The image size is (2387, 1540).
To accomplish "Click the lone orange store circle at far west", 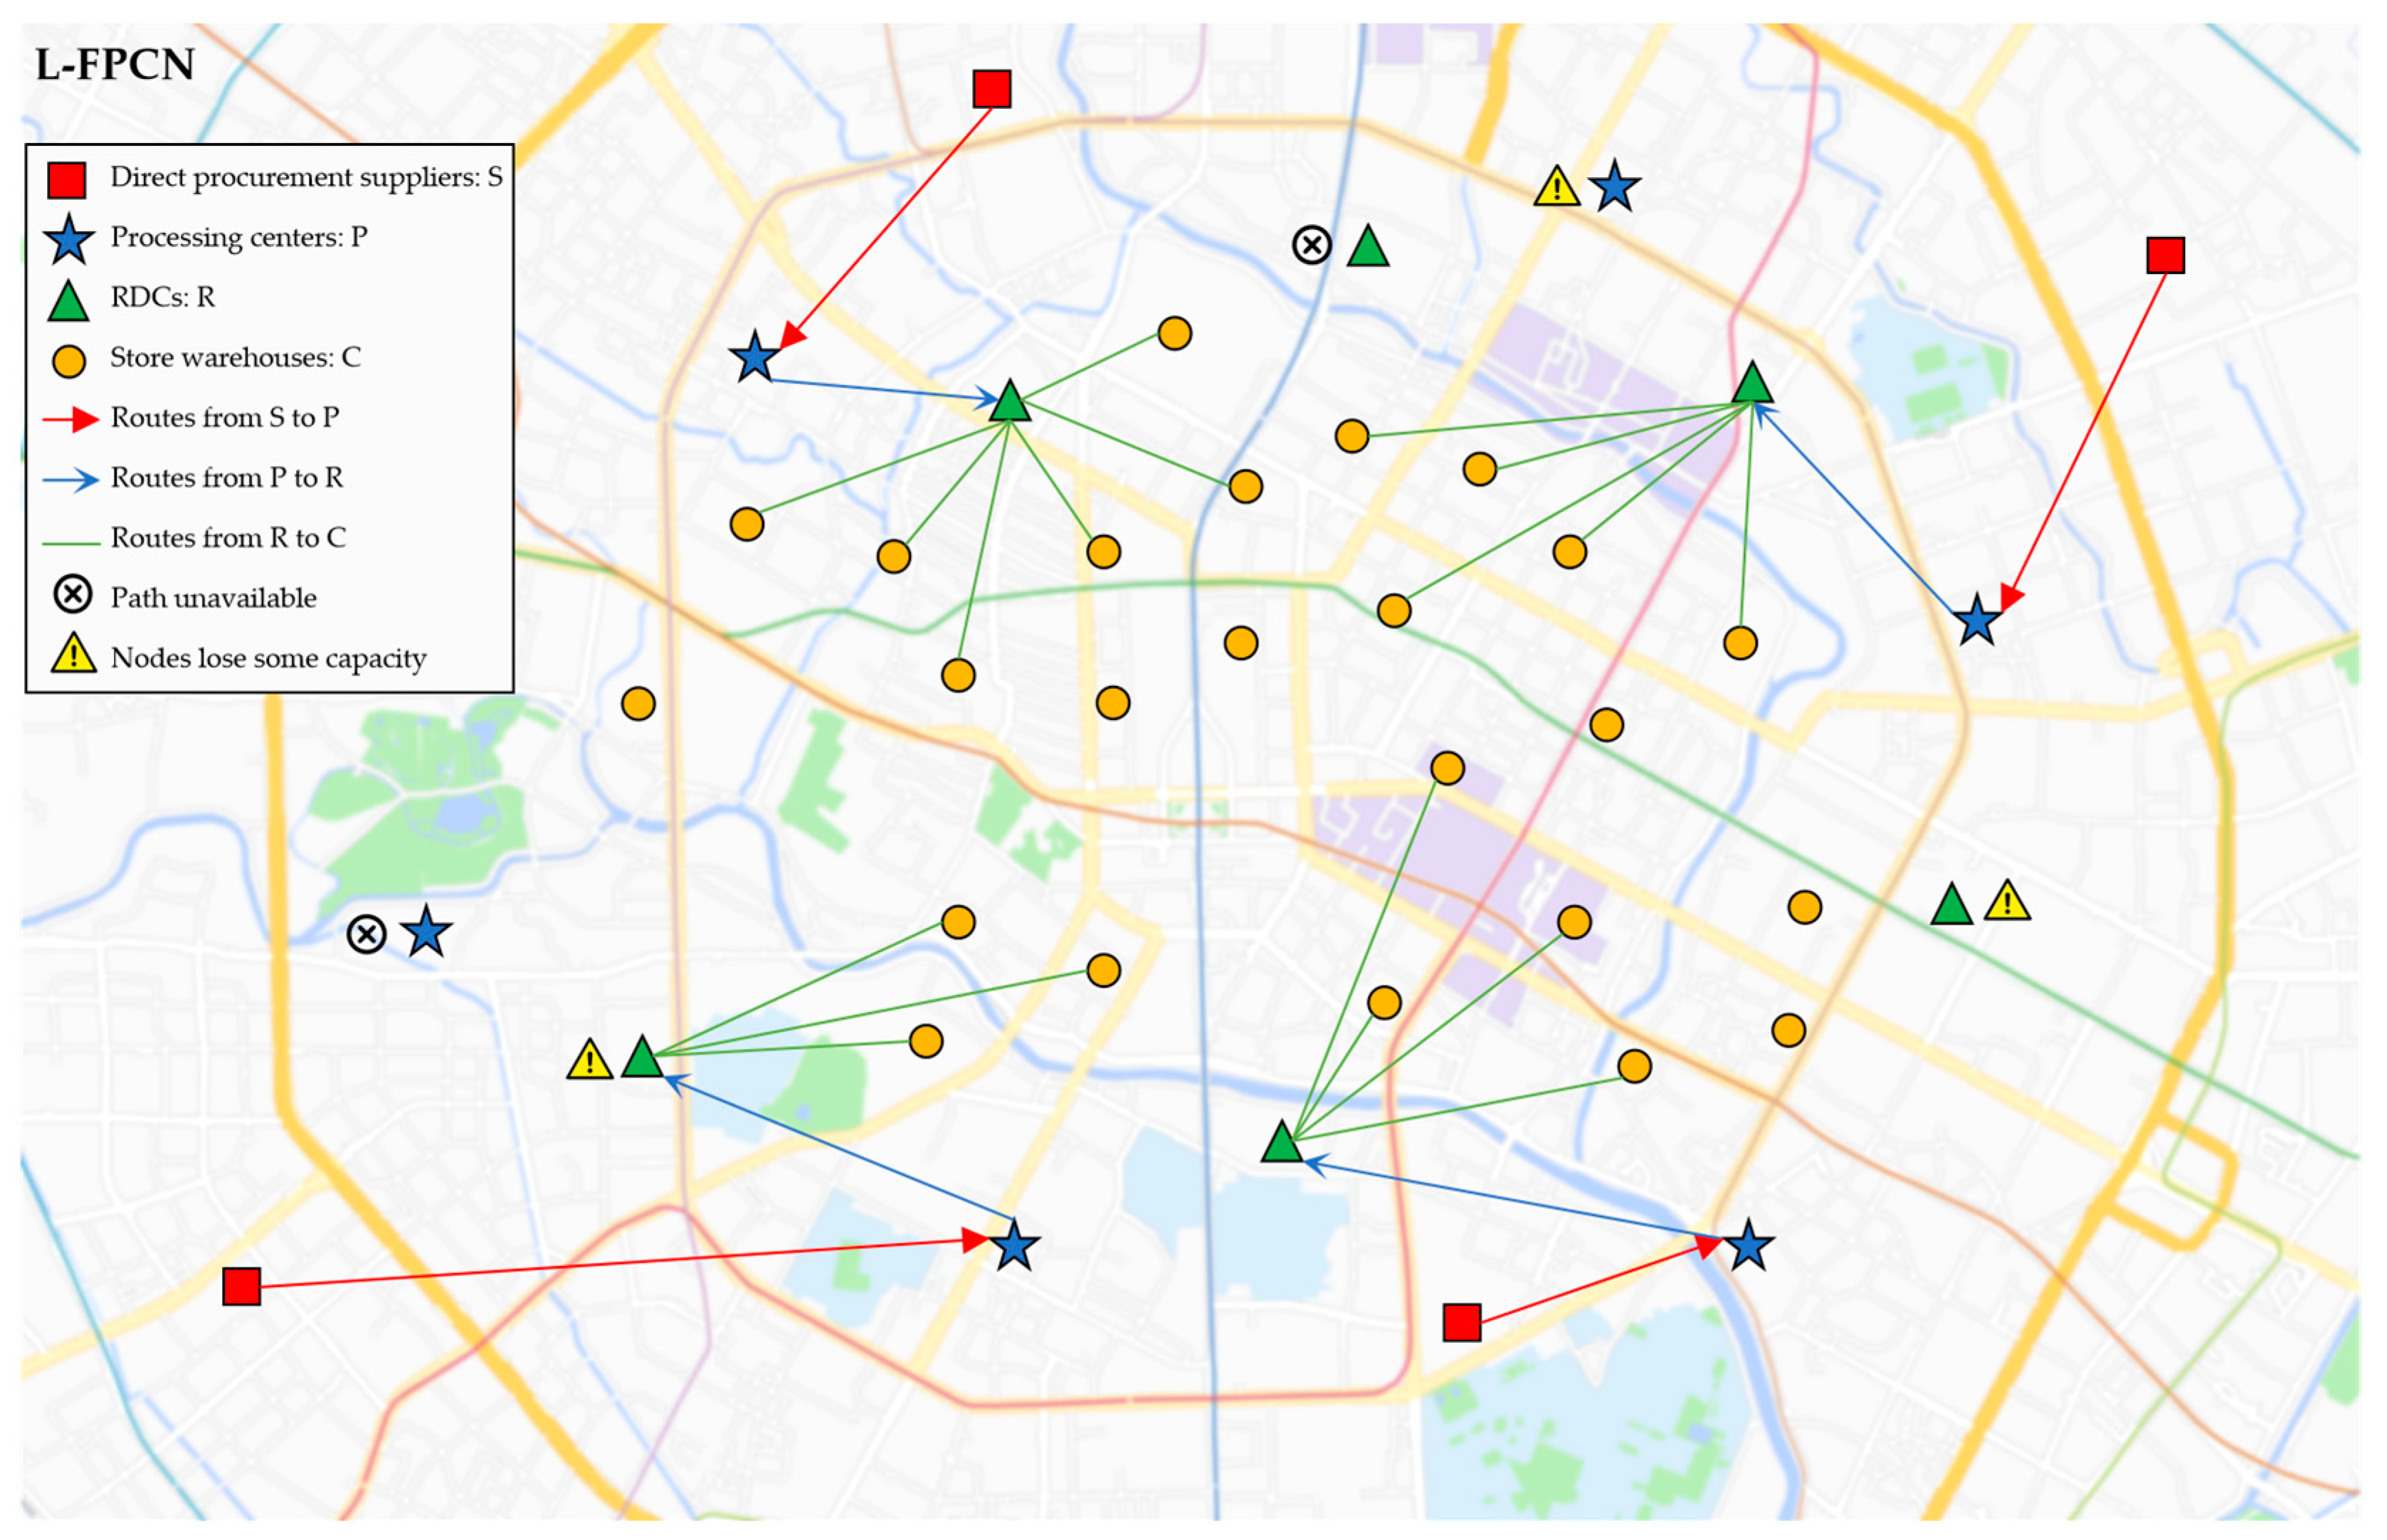I will tap(638, 703).
